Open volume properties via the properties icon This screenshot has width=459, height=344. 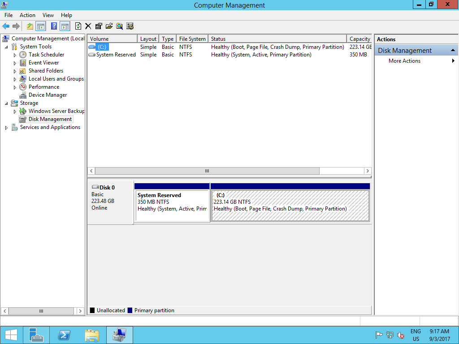pyautogui.click(x=98, y=26)
